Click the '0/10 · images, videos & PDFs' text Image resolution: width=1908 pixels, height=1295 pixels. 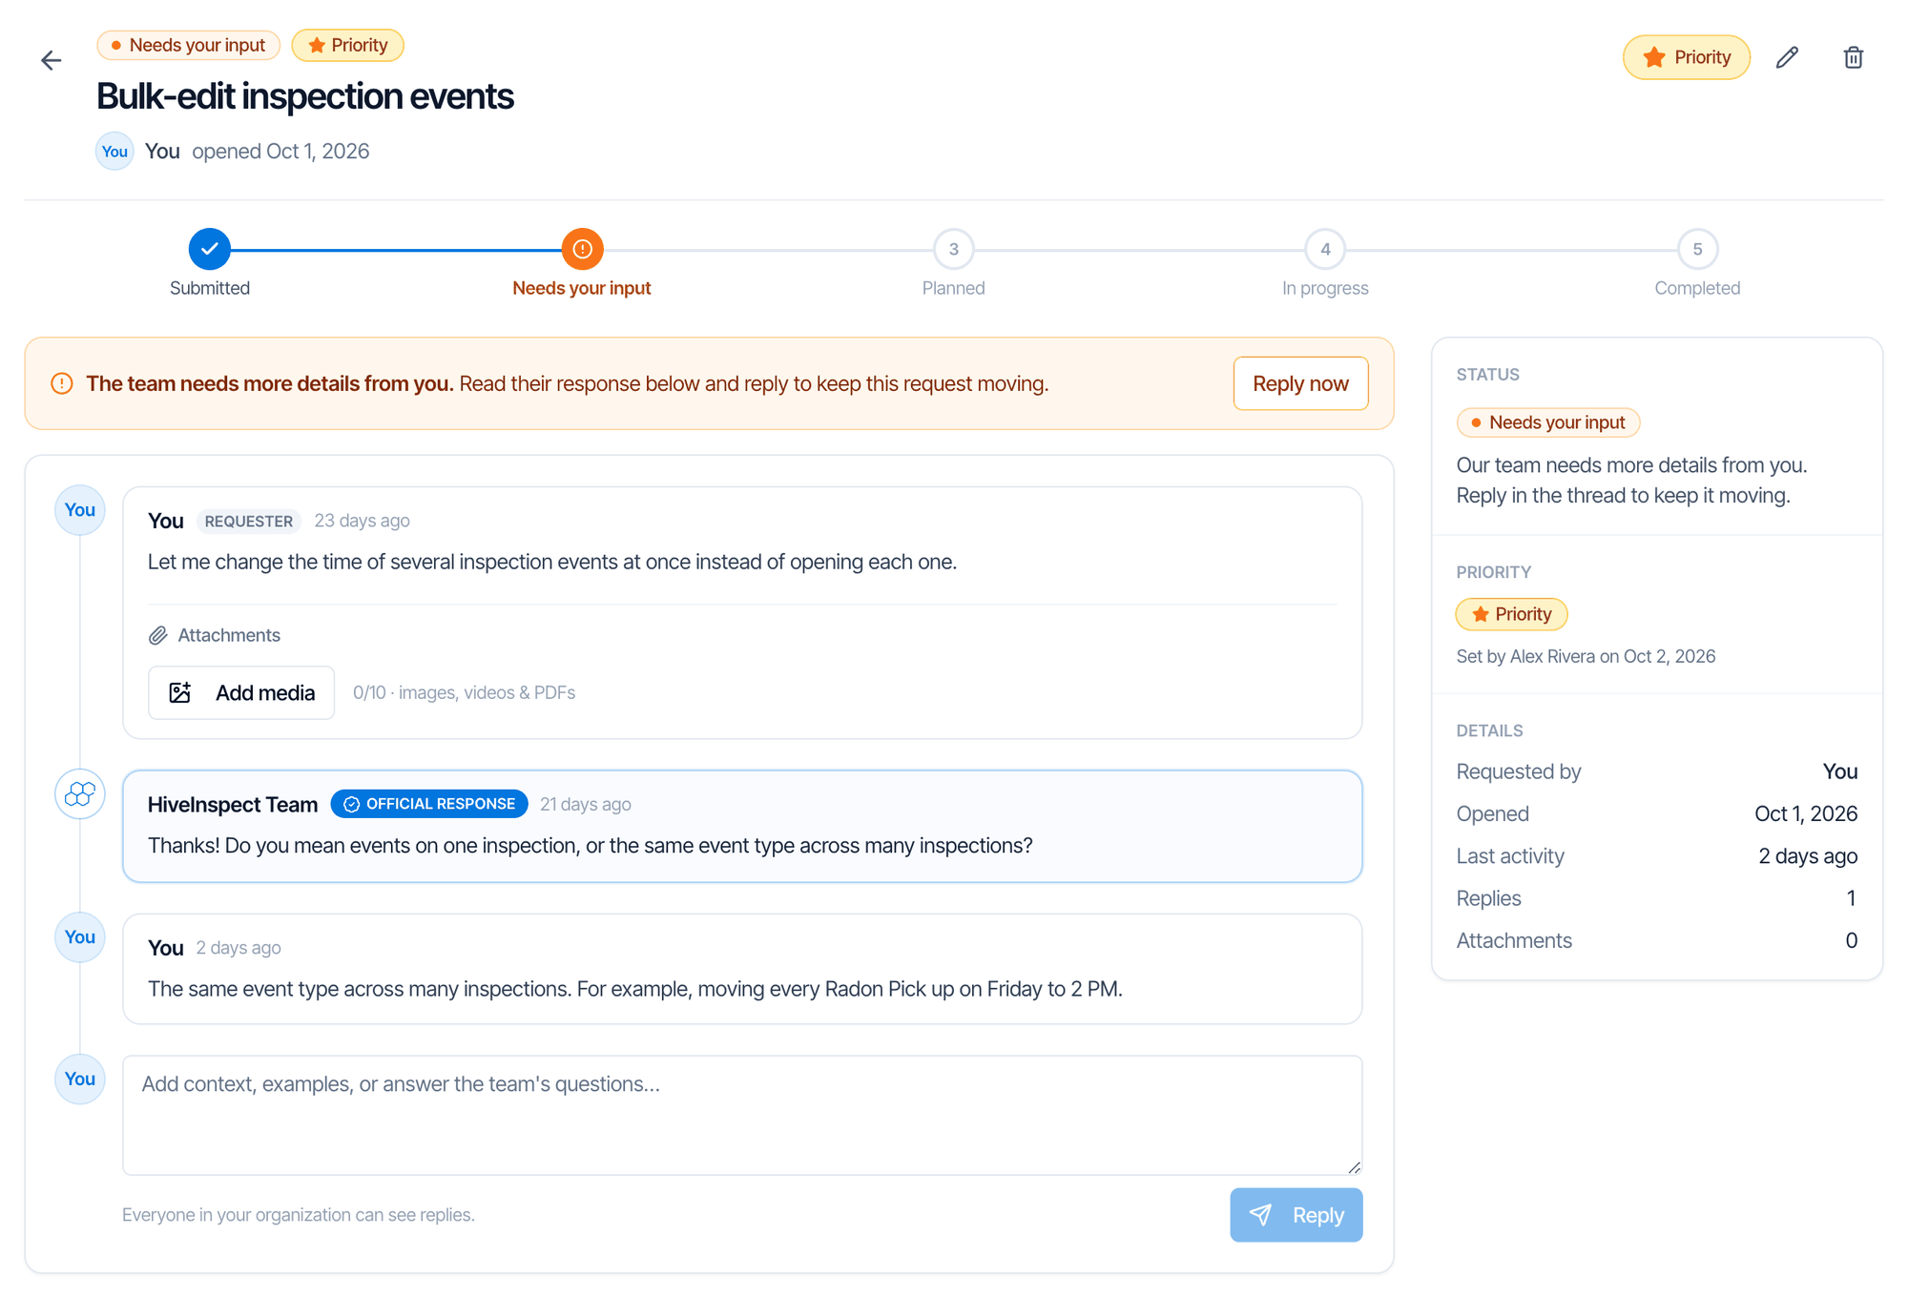pos(465,692)
